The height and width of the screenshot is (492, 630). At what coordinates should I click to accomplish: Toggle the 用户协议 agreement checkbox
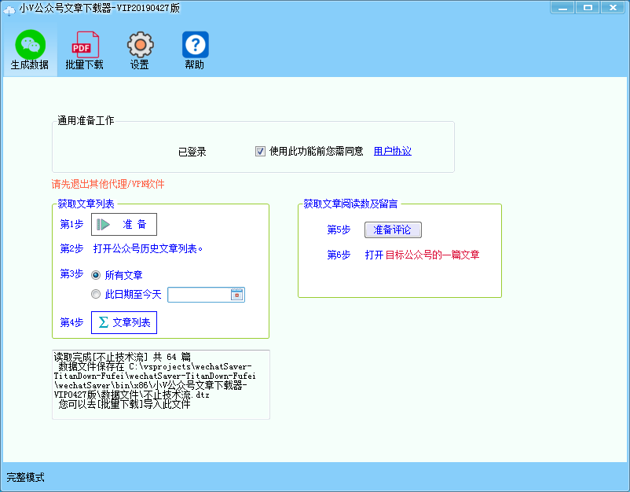click(260, 151)
